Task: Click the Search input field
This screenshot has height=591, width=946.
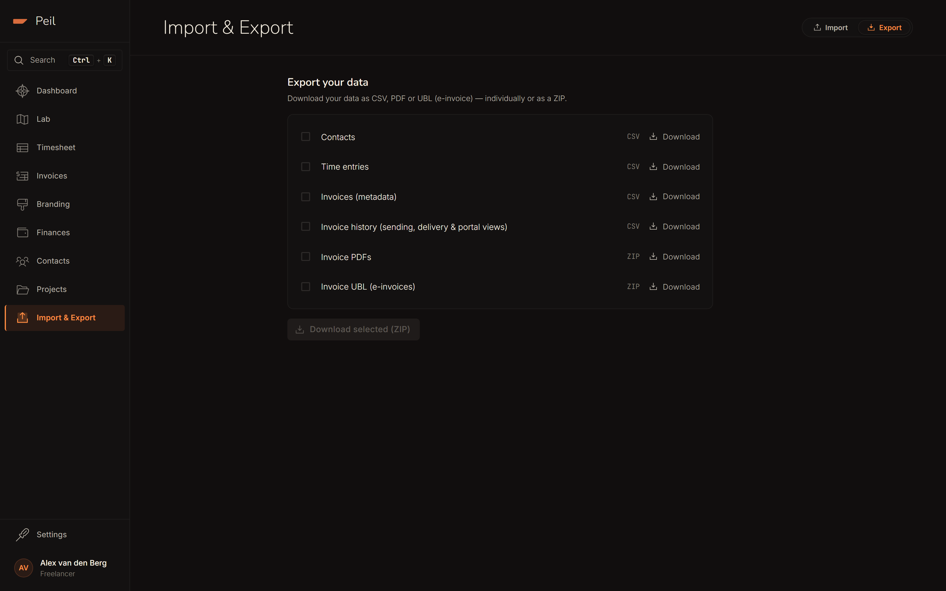Action: 64,60
